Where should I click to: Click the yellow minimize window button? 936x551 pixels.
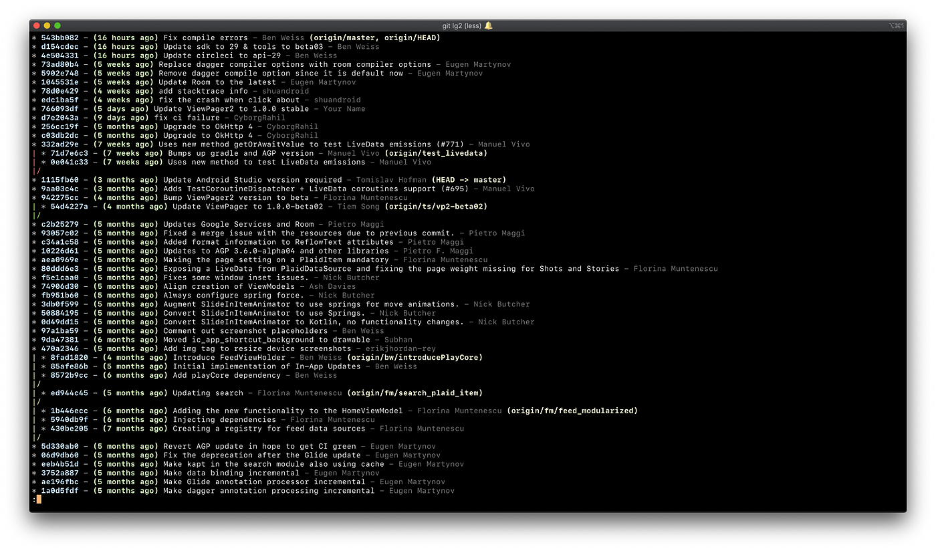[x=47, y=25]
